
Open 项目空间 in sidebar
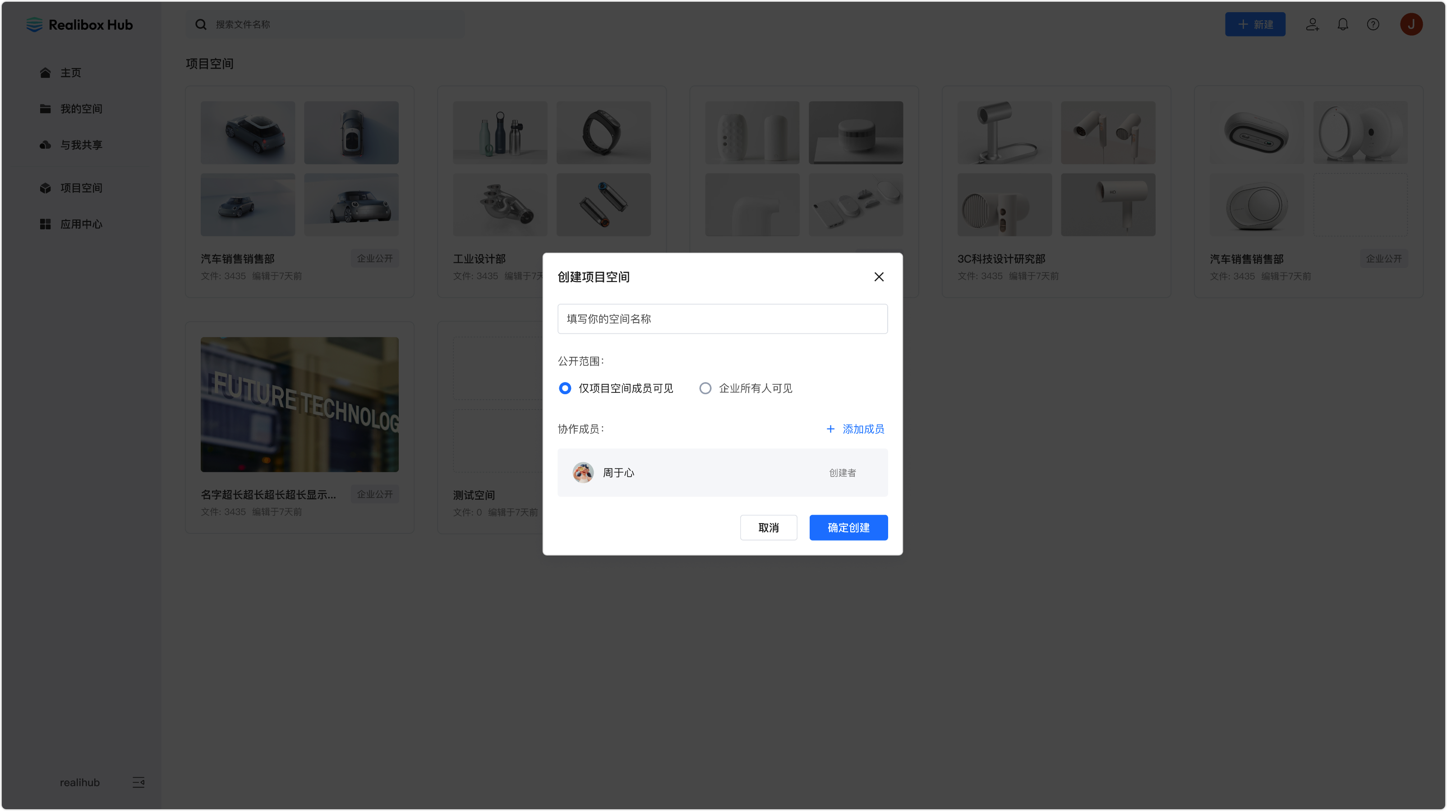point(82,188)
